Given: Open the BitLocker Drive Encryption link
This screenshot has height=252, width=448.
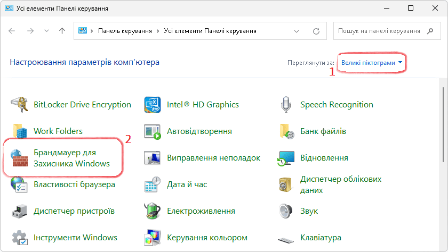Looking at the screenshot, I should tap(82, 105).
